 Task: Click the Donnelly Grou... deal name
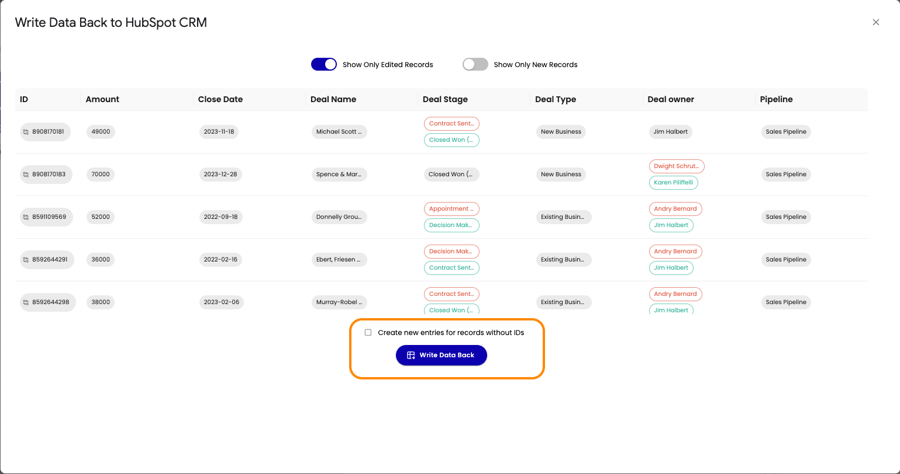point(339,217)
